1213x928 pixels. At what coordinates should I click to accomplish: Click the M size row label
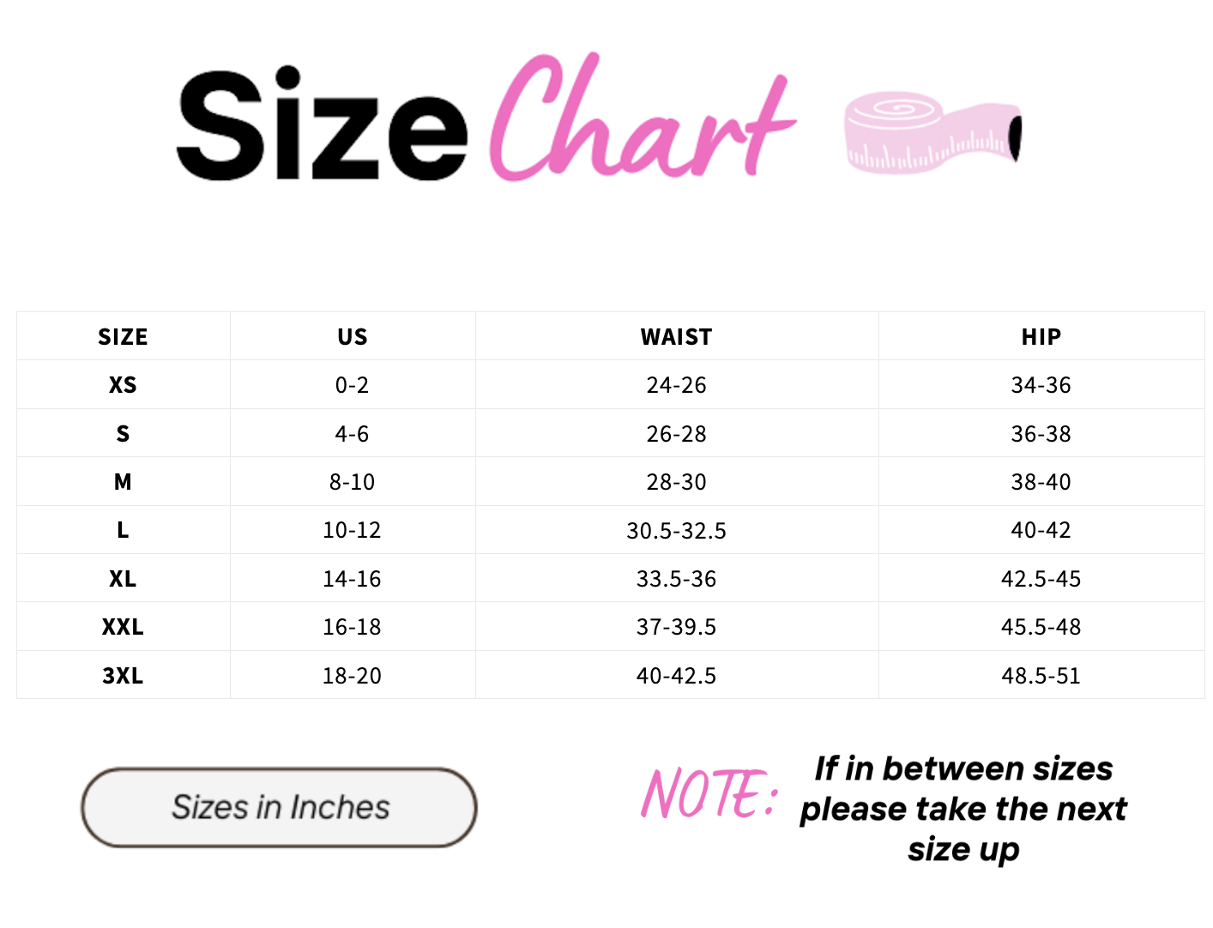pos(123,482)
